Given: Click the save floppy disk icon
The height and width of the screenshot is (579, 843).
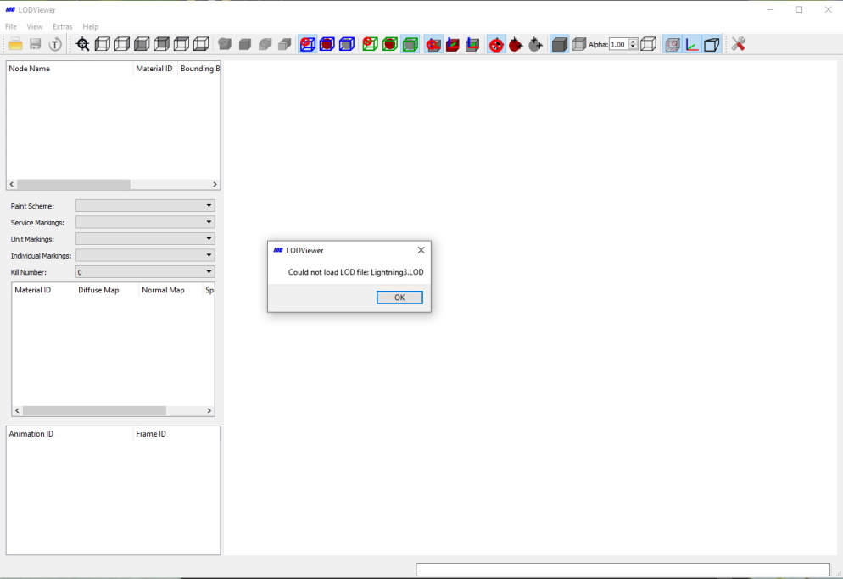Looking at the screenshot, I should tap(36, 44).
